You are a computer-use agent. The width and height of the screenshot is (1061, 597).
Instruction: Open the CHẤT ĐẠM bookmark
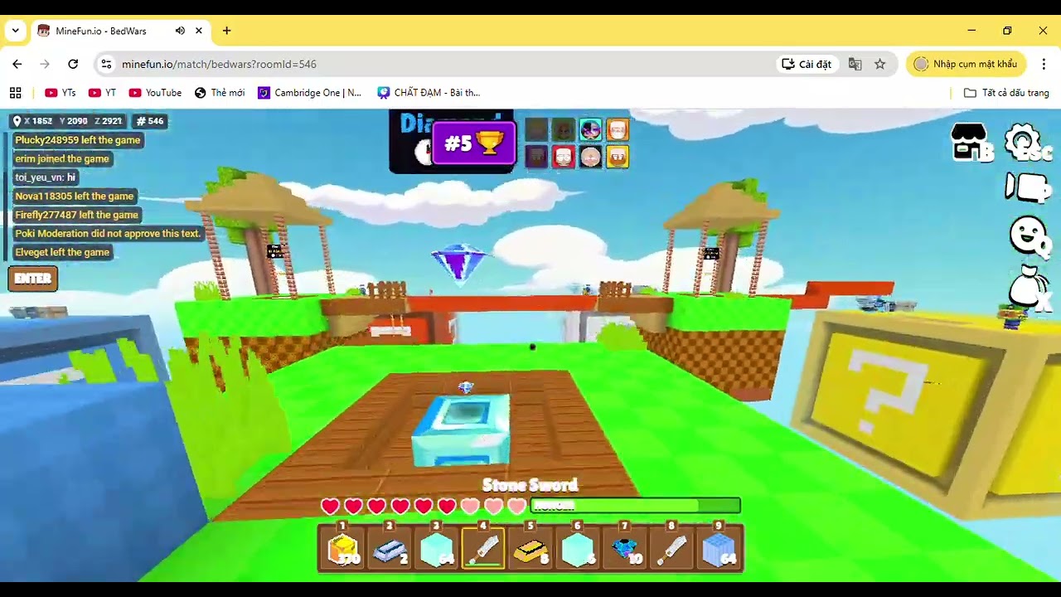click(429, 93)
